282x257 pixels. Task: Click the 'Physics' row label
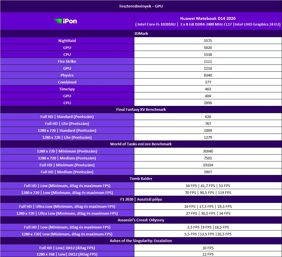coord(67,75)
